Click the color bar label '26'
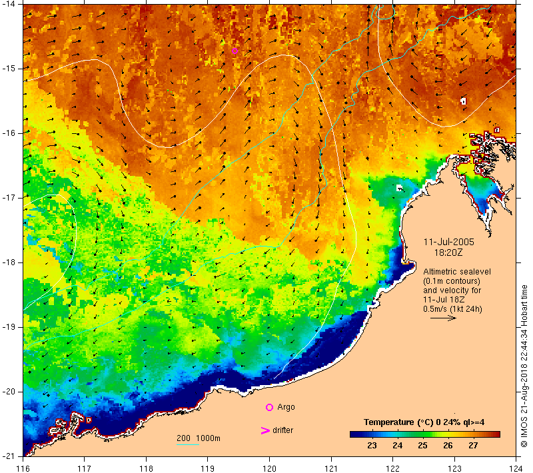Image resolution: width=533 pixels, height=473 pixels. coord(448,446)
